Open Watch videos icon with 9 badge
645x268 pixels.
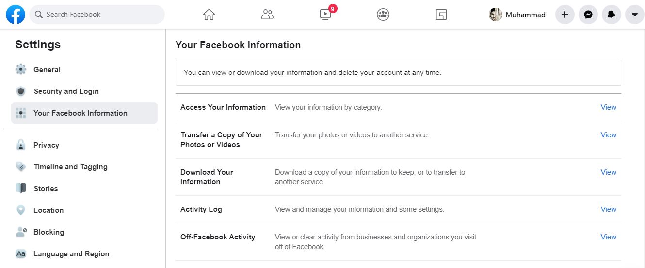tap(326, 14)
